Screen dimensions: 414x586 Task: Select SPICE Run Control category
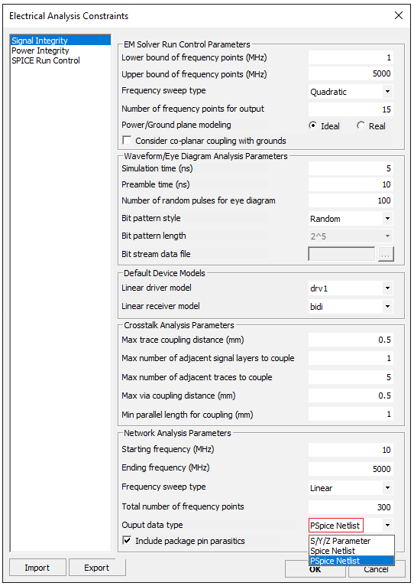[x=46, y=60]
